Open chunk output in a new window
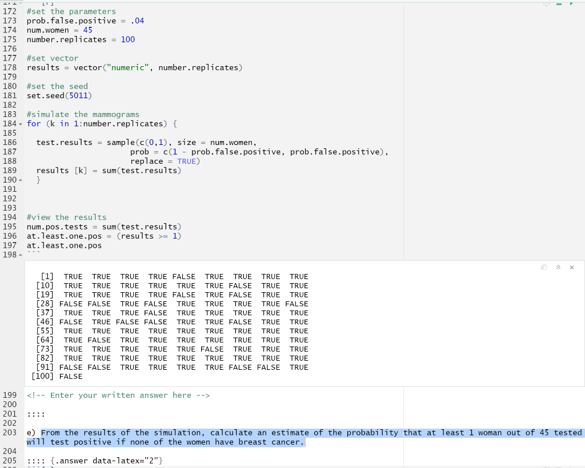 coord(544,267)
